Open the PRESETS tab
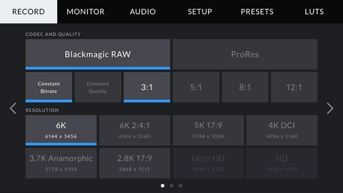Viewport: 343px width, 193px height. (257, 11)
